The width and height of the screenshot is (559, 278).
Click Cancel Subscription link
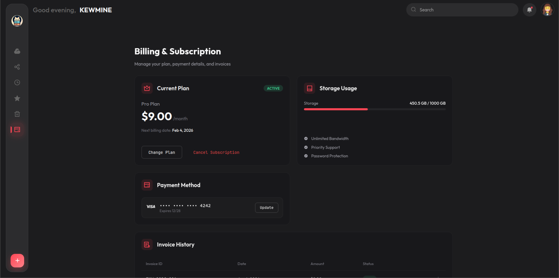(x=216, y=152)
